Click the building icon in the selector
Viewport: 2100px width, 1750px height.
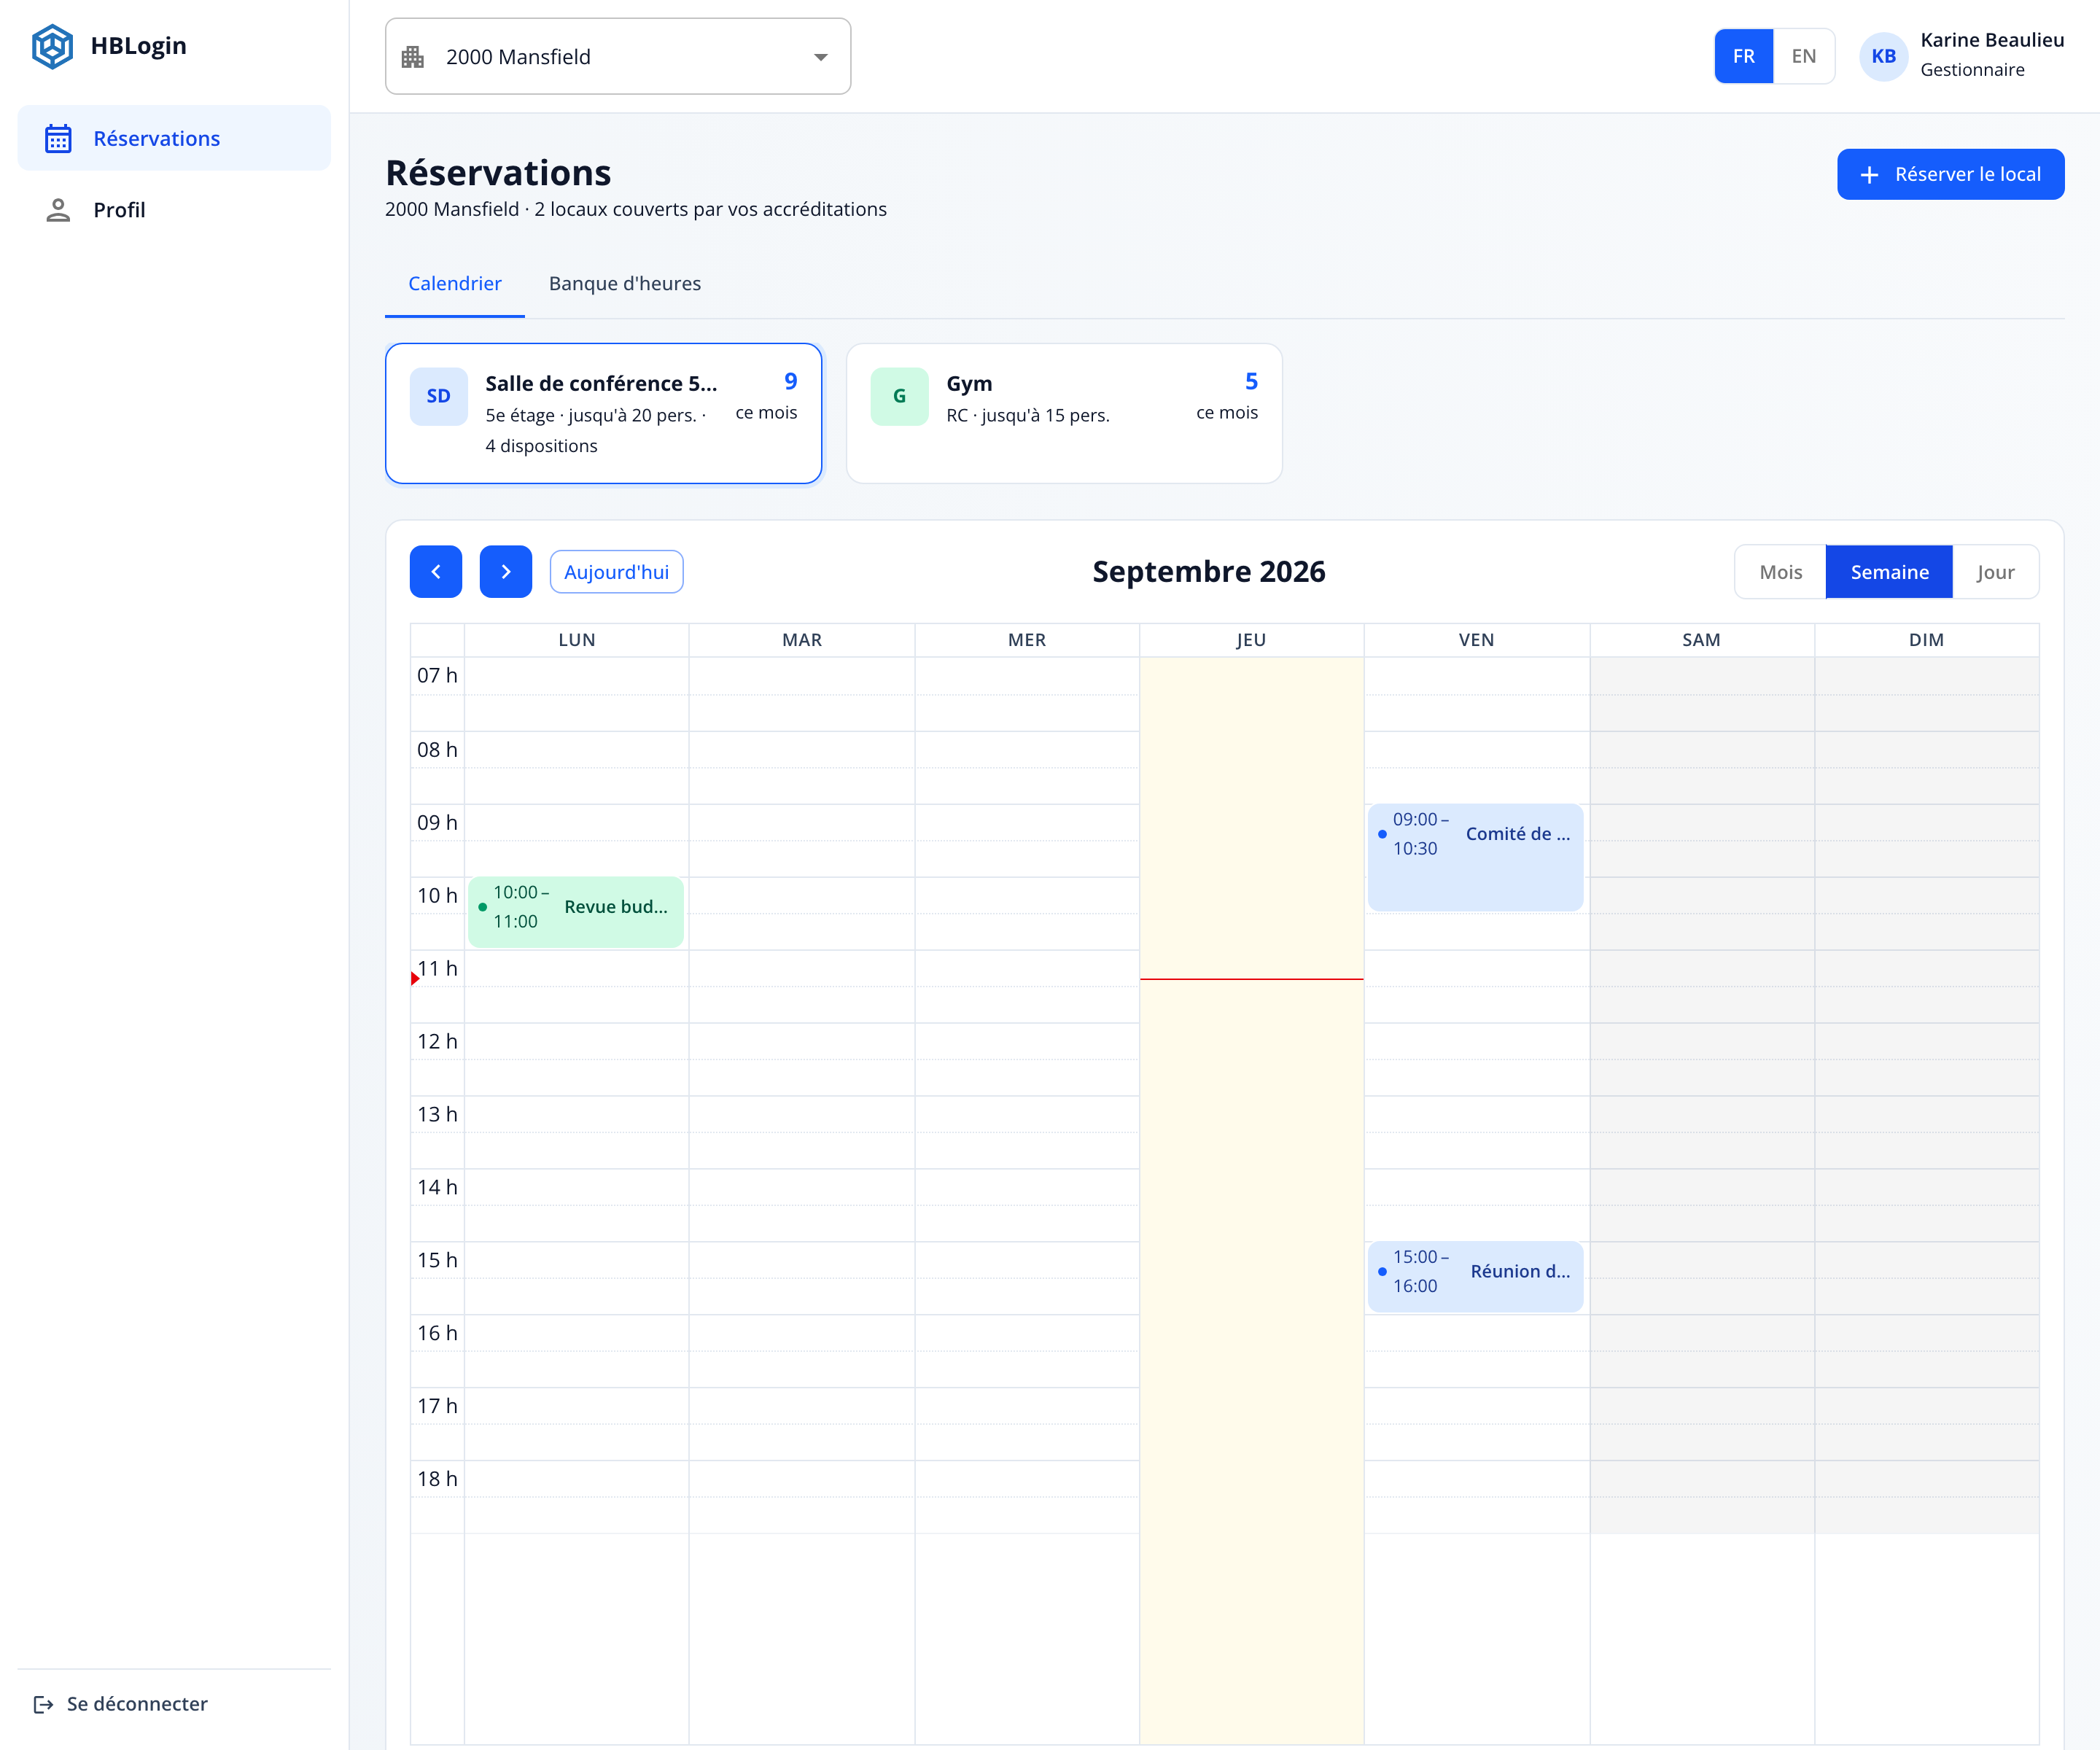coord(413,57)
